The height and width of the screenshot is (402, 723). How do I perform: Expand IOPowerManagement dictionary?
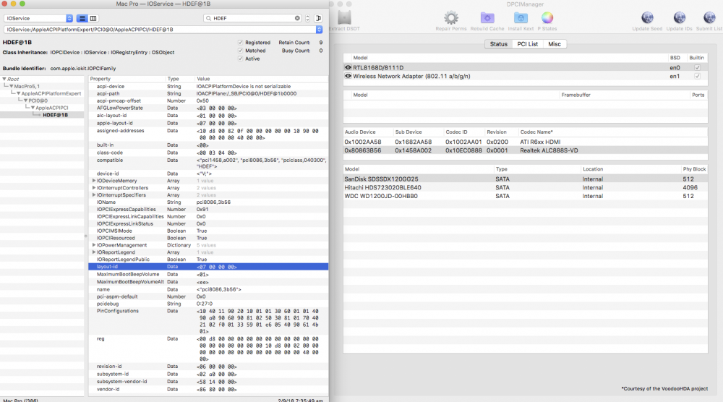click(x=94, y=245)
